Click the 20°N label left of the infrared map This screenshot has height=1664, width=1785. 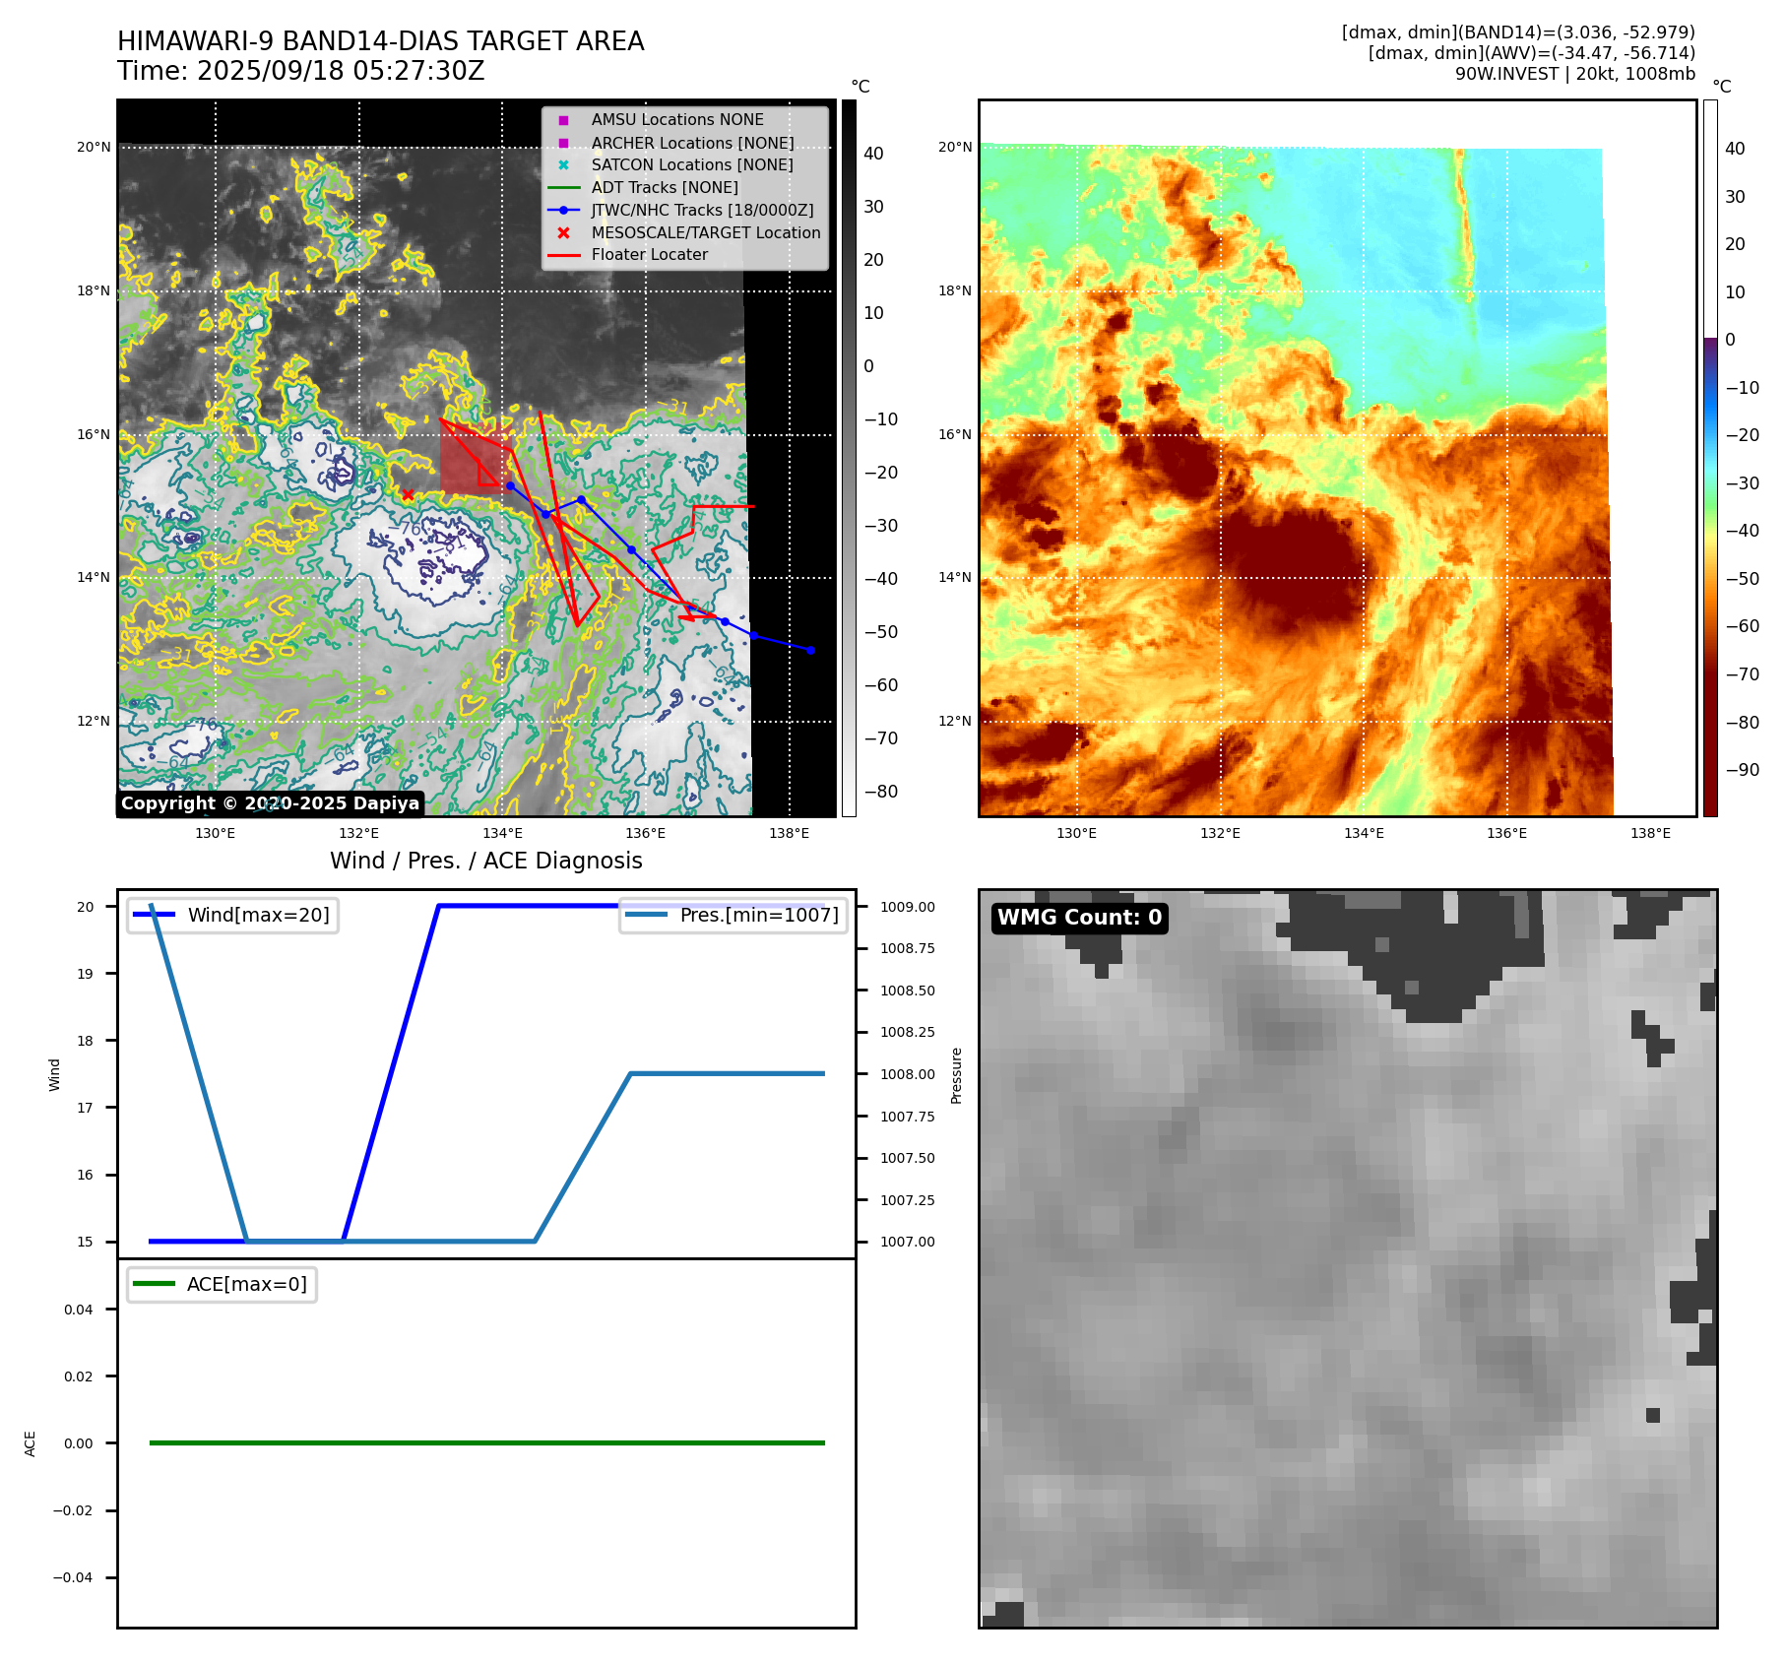coord(94,148)
